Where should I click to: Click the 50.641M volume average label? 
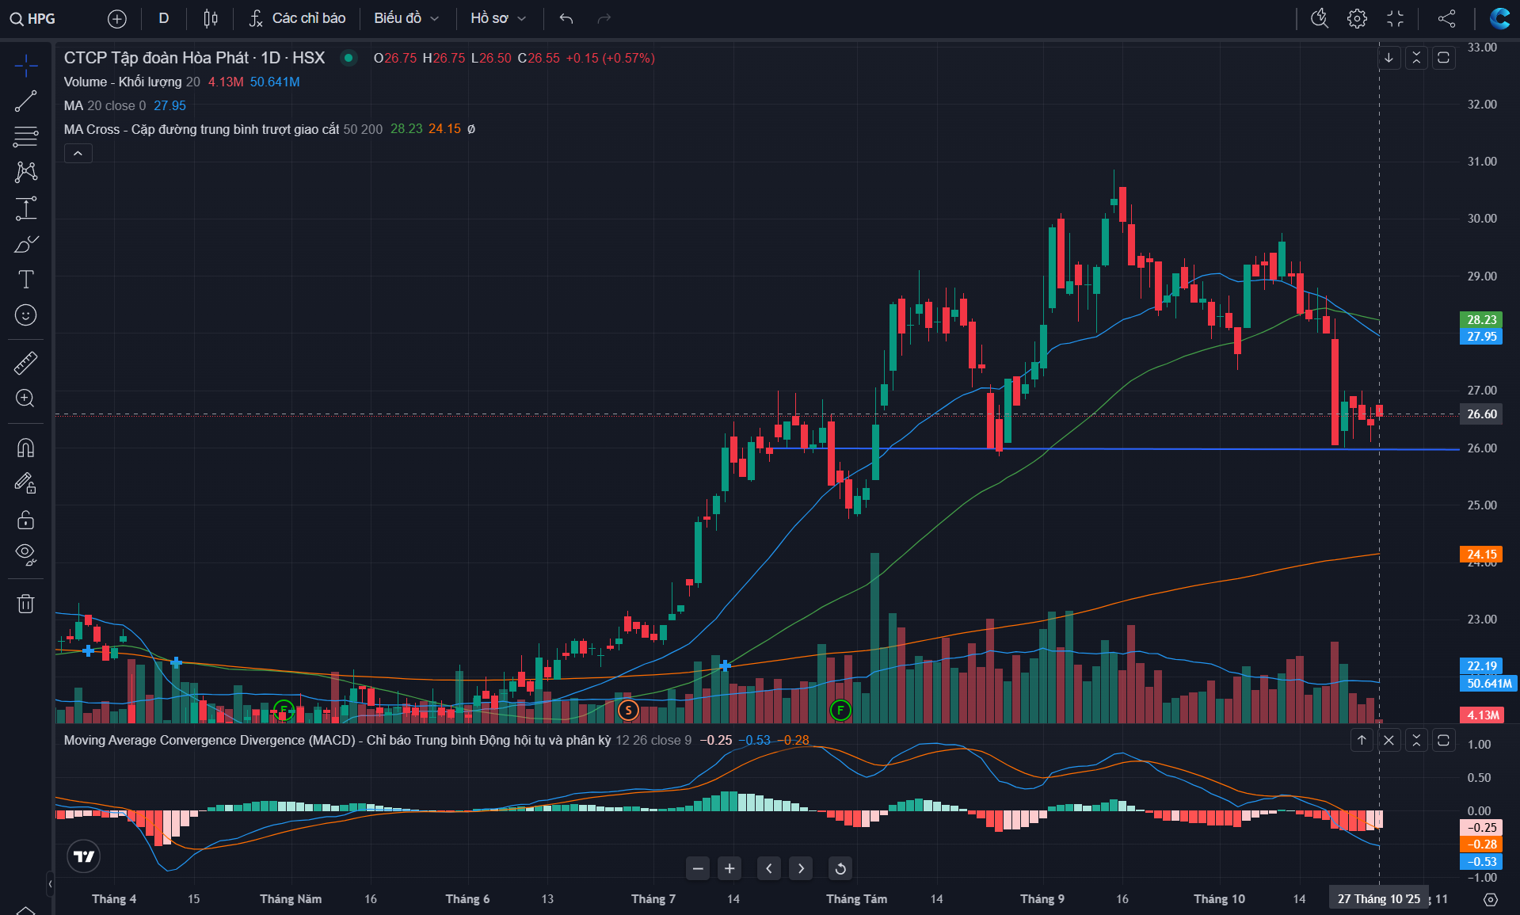tap(1488, 684)
